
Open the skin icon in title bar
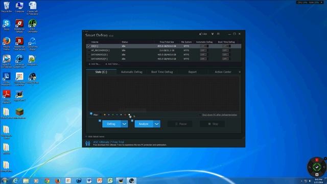(x=213, y=34)
